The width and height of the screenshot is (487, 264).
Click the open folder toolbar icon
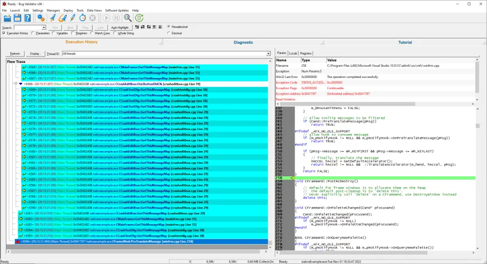tap(7, 18)
